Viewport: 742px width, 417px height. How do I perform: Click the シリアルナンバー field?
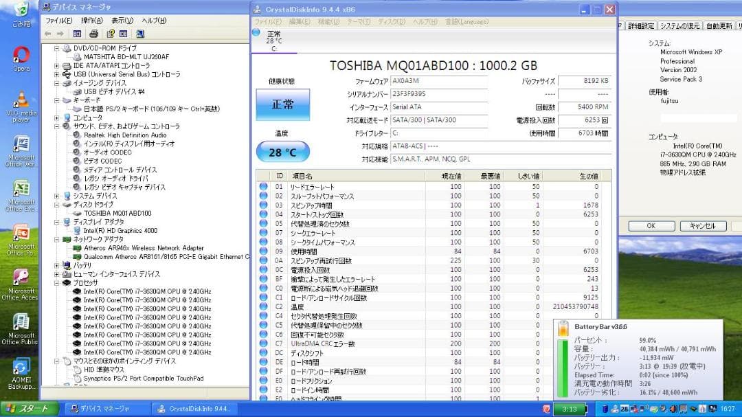click(x=440, y=94)
